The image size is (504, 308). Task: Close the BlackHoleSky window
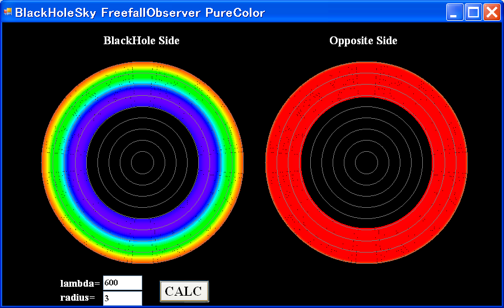point(491,12)
